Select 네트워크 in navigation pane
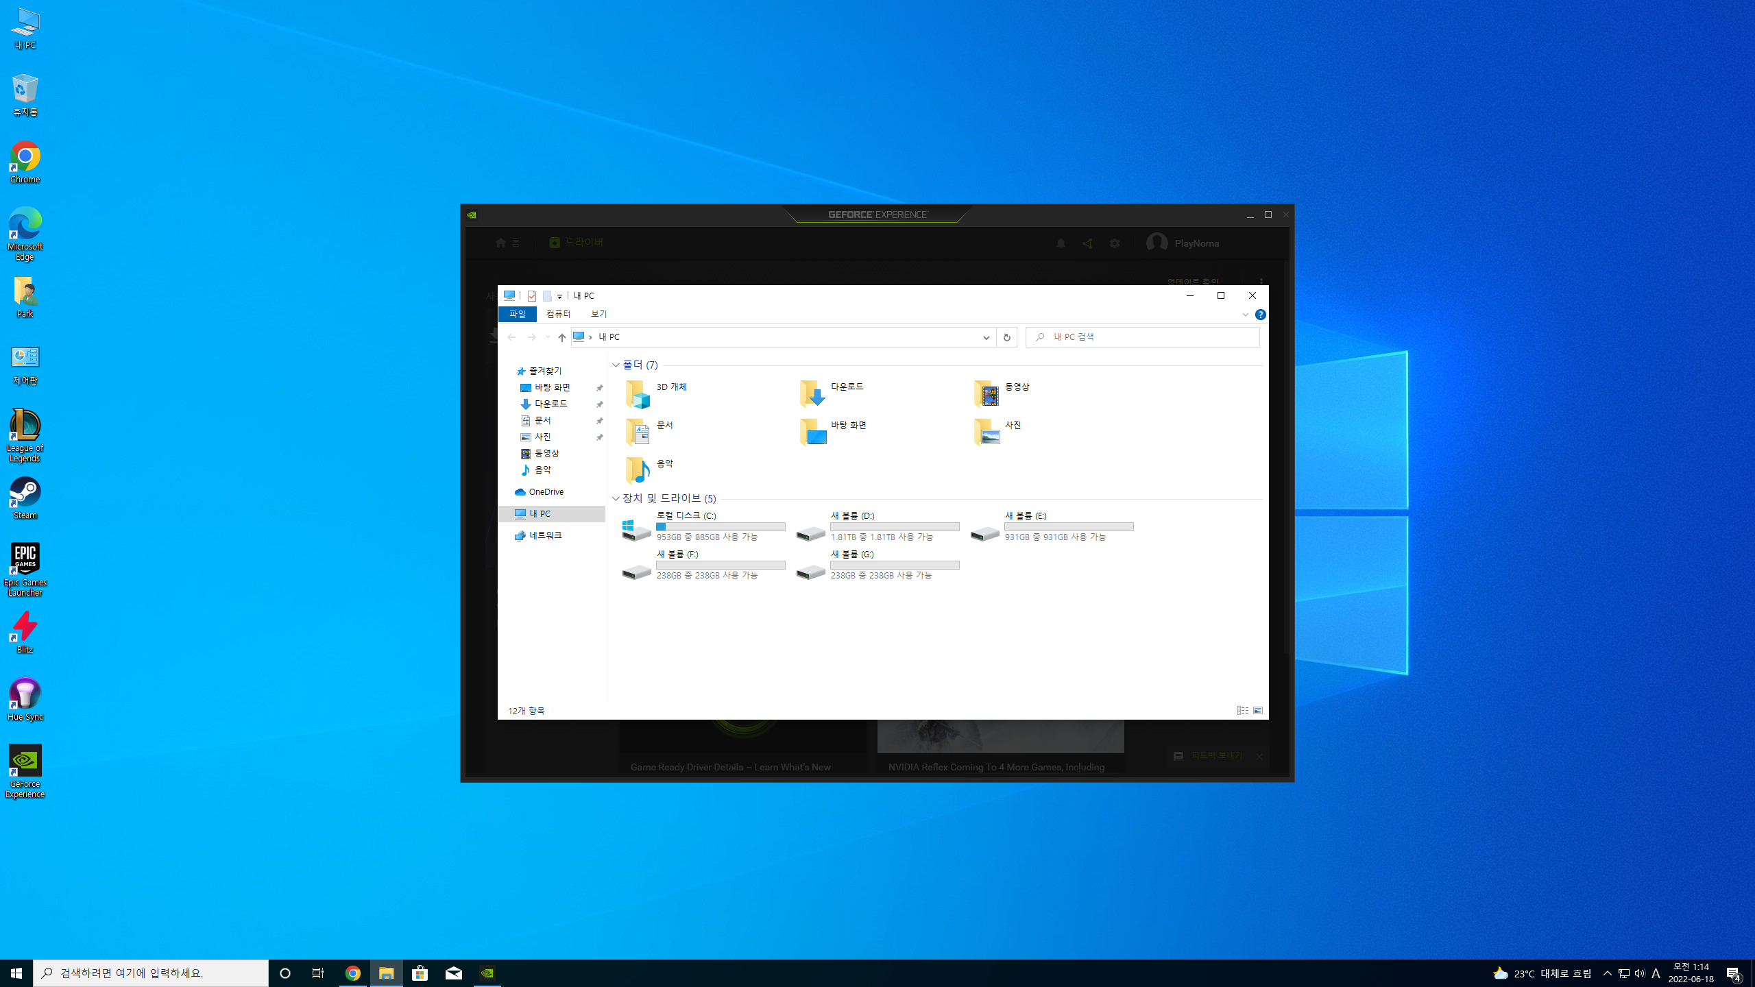 pos(545,535)
